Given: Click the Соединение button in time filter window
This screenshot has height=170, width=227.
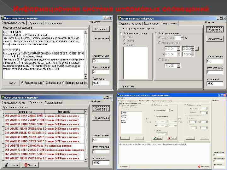Looking at the screenshot, I should (x=215, y=30).
